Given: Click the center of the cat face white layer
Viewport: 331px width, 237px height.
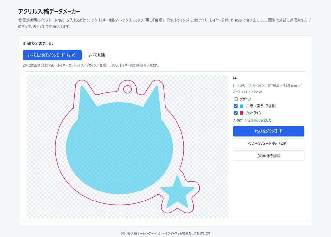Looking at the screenshot, I should (119, 148).
